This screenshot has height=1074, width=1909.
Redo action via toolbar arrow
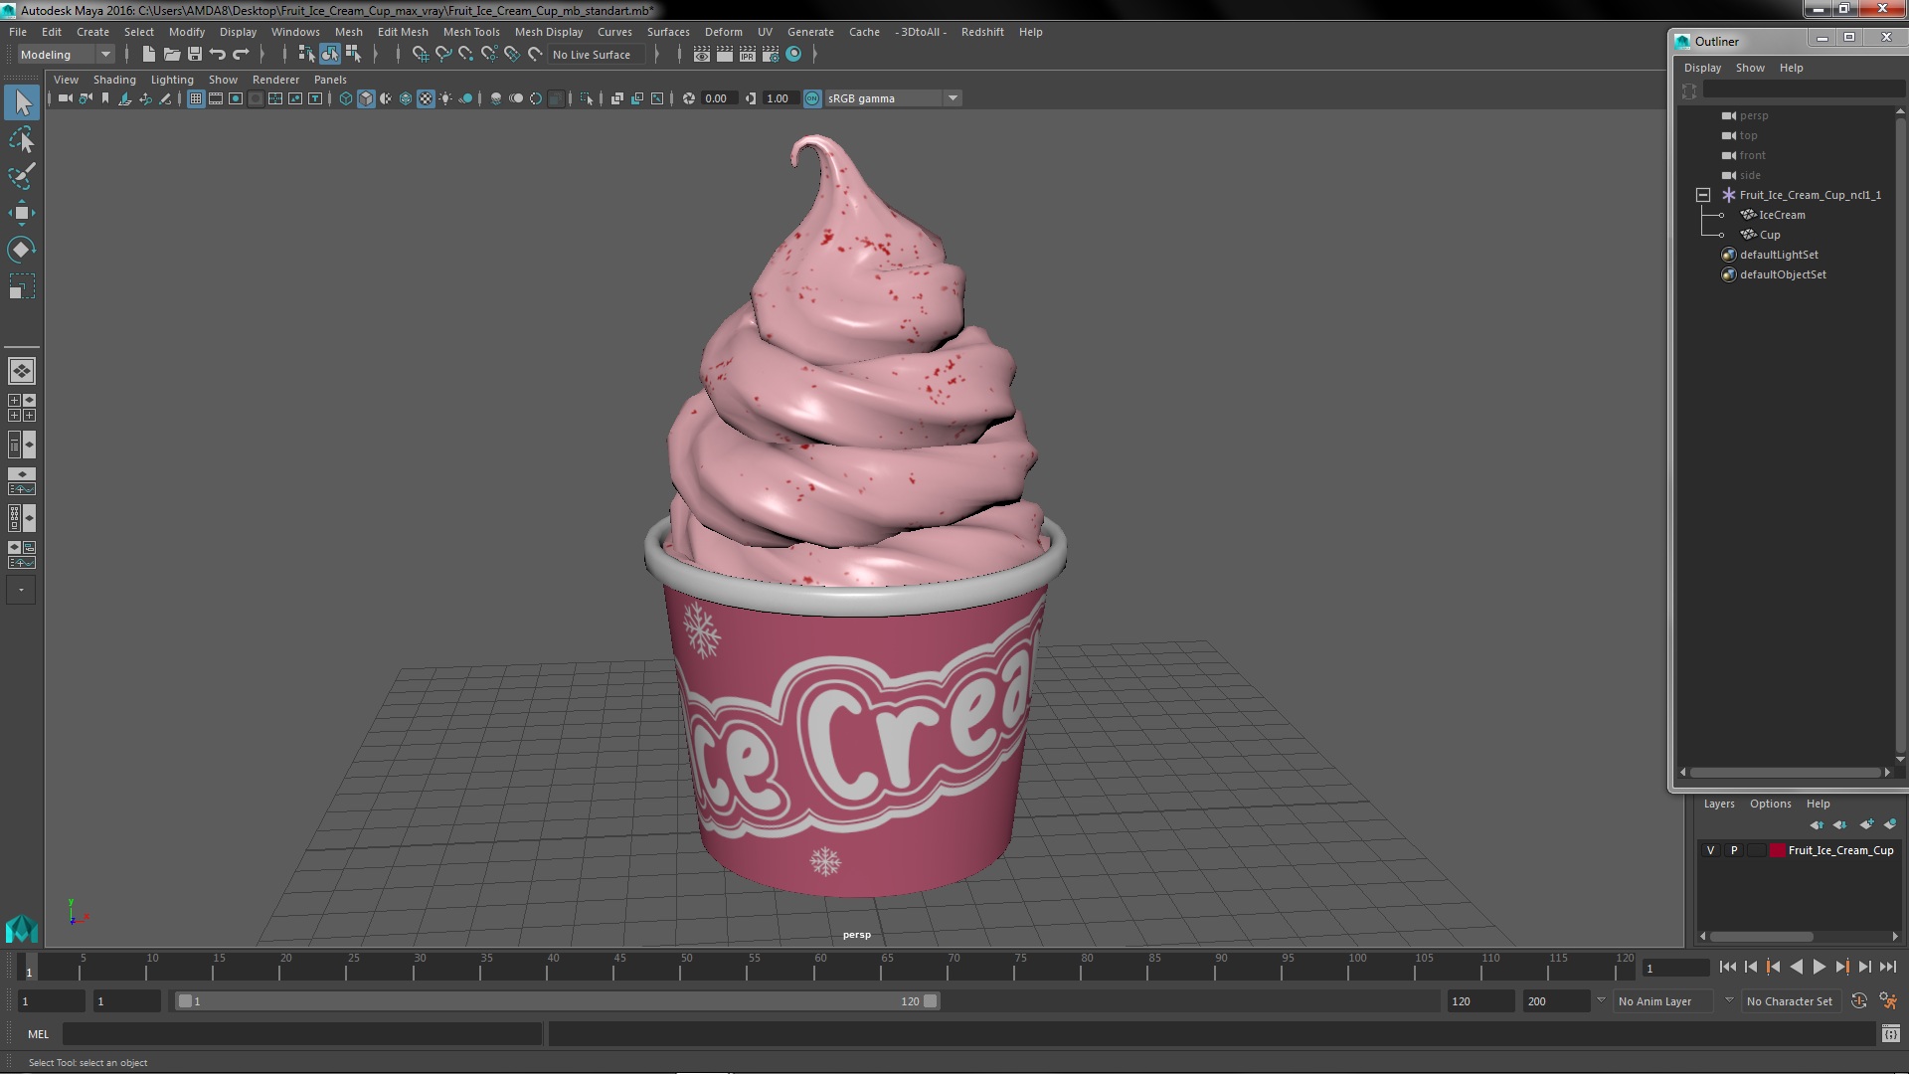[x=241, y=55]
